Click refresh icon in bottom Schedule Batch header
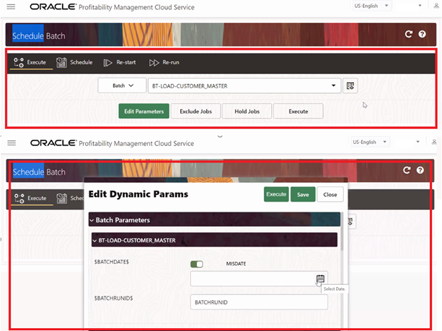The width and height of the screenshot is (442, 331). point(407,170)
